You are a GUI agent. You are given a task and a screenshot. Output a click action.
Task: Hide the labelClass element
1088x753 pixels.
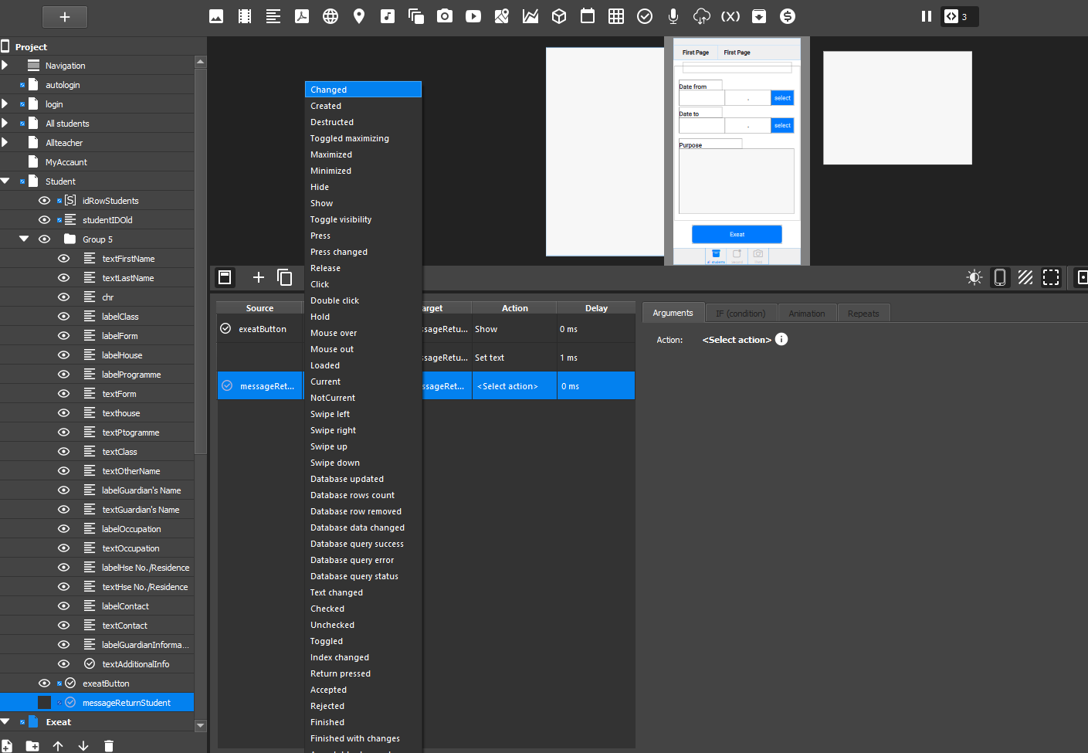click(64, 317)
